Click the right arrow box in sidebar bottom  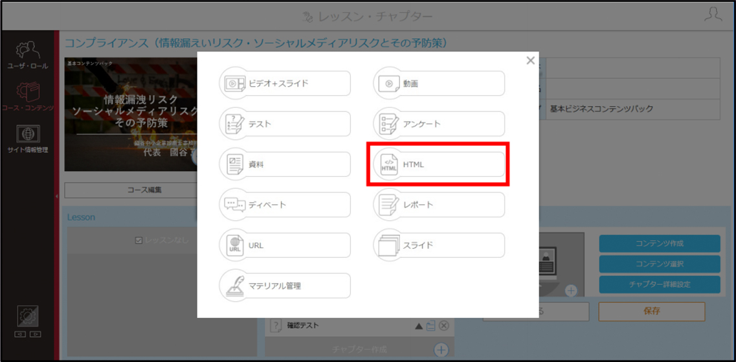coord(35,334)
